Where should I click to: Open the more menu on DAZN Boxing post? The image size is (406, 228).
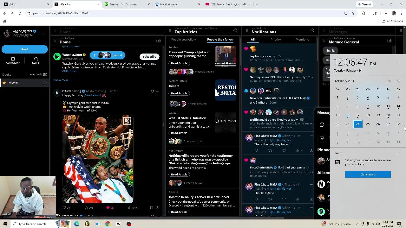pyautogui.click(x=158, y=91)
